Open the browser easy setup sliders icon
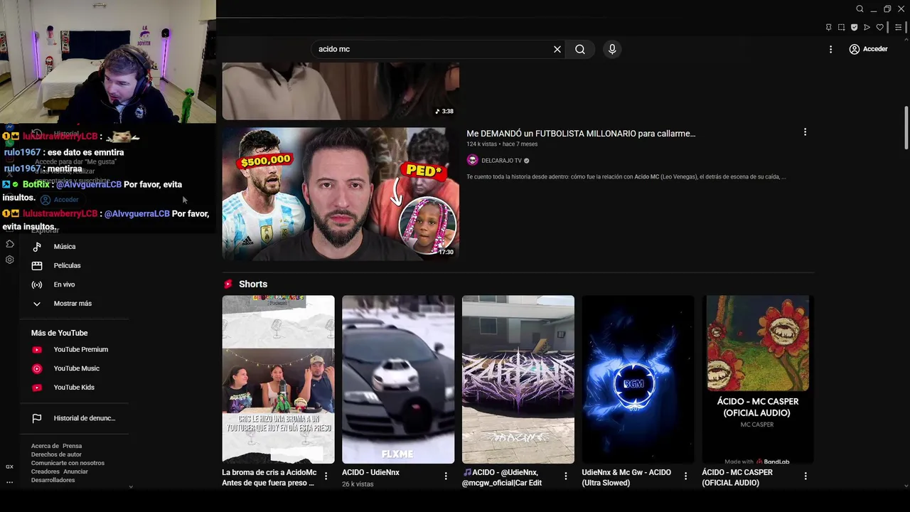Viewport: 910px width, 512px height. pyautogui.click(x=899, y=28)
